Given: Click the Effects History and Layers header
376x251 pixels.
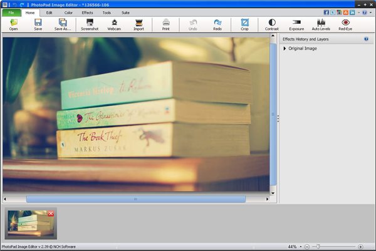Looking at the screenshot, I should point(306,39).
